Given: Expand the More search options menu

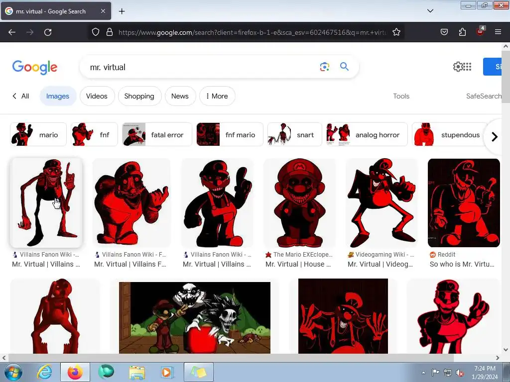Looking at the screenshot, I should [217, 96].
